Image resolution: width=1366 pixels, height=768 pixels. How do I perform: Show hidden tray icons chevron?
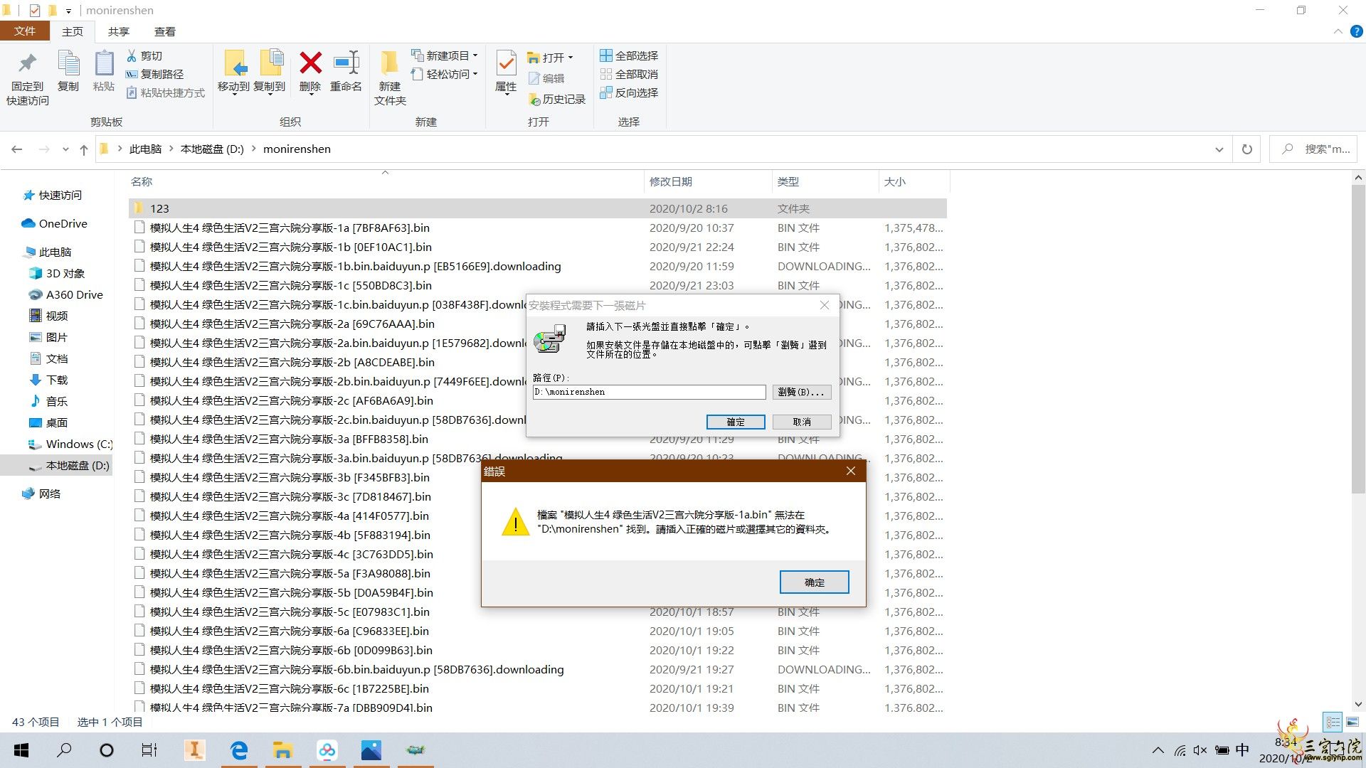(1158, 750)
